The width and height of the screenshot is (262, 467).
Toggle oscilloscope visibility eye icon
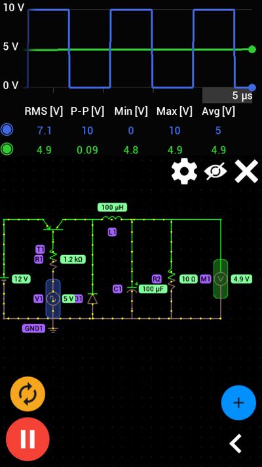coord(215,171)
